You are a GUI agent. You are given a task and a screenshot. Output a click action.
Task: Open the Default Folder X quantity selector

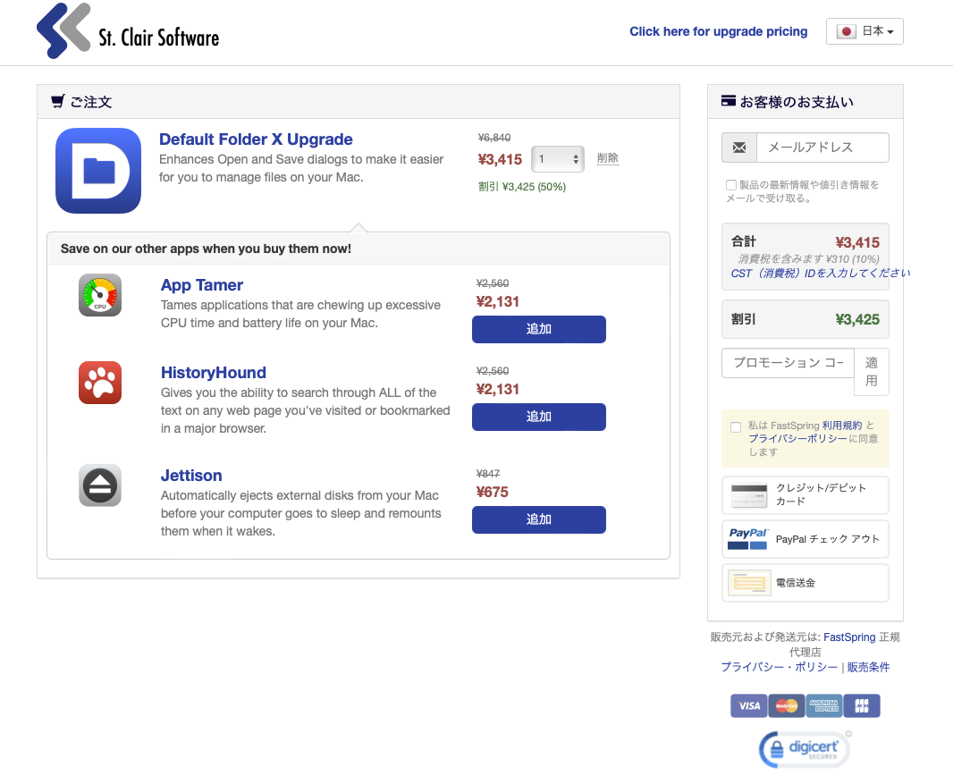558,159
